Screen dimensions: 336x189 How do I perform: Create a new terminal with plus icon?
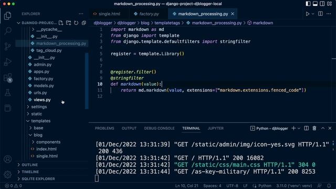pyautogui.click(x=293, y=128)
